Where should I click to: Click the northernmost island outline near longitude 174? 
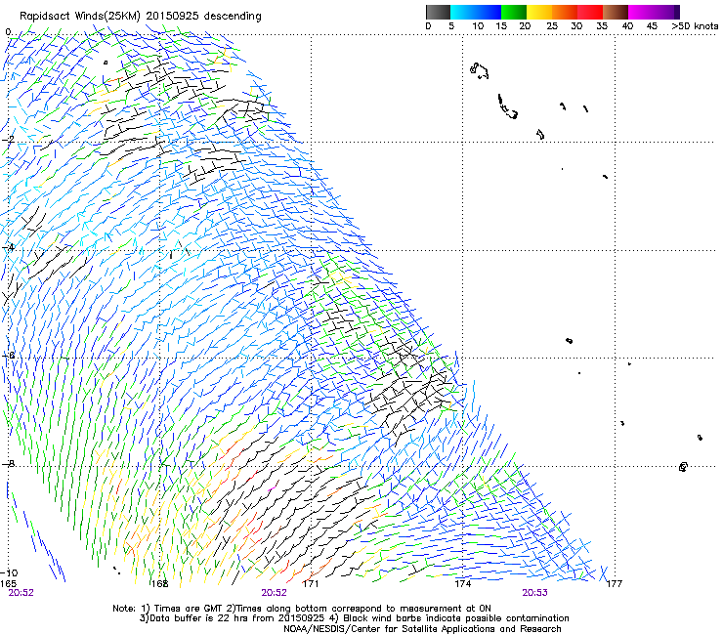(x=479, y=70)
